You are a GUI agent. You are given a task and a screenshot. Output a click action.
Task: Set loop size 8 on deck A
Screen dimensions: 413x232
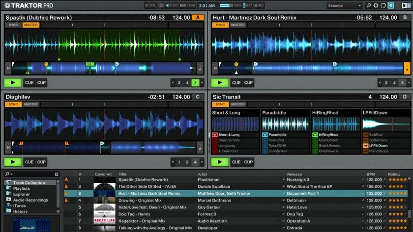coord(195,83)
